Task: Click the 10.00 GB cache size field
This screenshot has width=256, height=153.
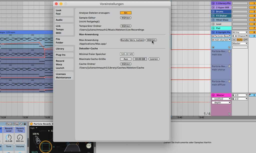Action: pos(140,59)
